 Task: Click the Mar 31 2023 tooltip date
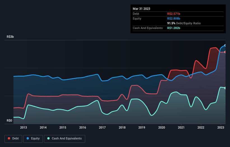point(141,9)
